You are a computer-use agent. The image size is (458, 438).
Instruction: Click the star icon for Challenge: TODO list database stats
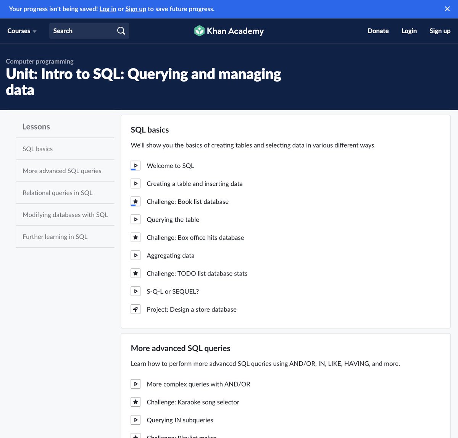click(x=135, y=273)
